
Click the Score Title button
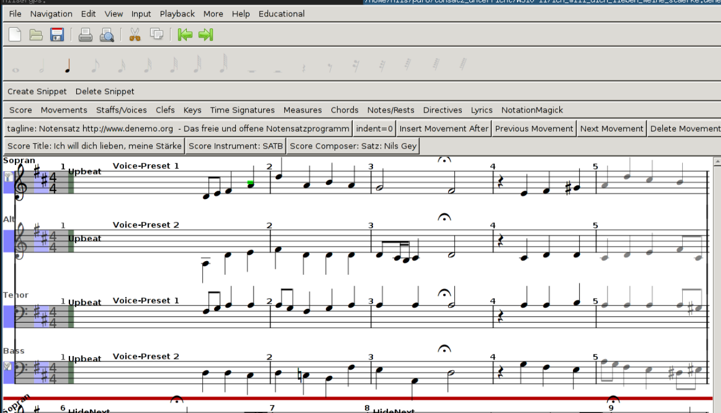[x=95, y=146]
